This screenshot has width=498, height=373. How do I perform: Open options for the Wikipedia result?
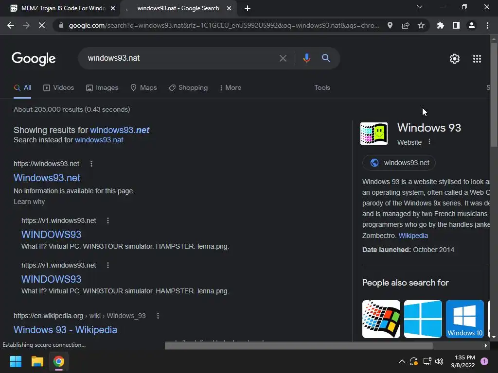pos(158,316)
